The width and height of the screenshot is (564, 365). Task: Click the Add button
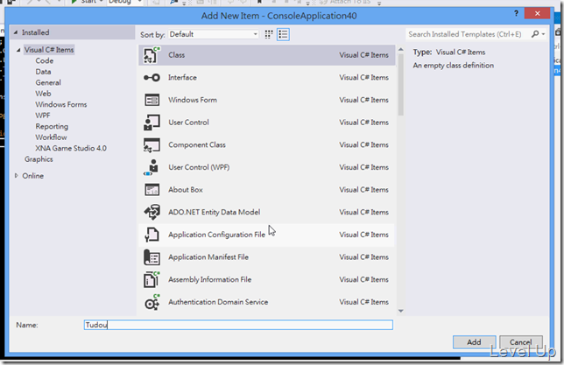point(474,342)
